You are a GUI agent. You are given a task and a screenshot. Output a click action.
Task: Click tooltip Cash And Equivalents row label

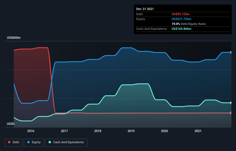tap(151, 29)
